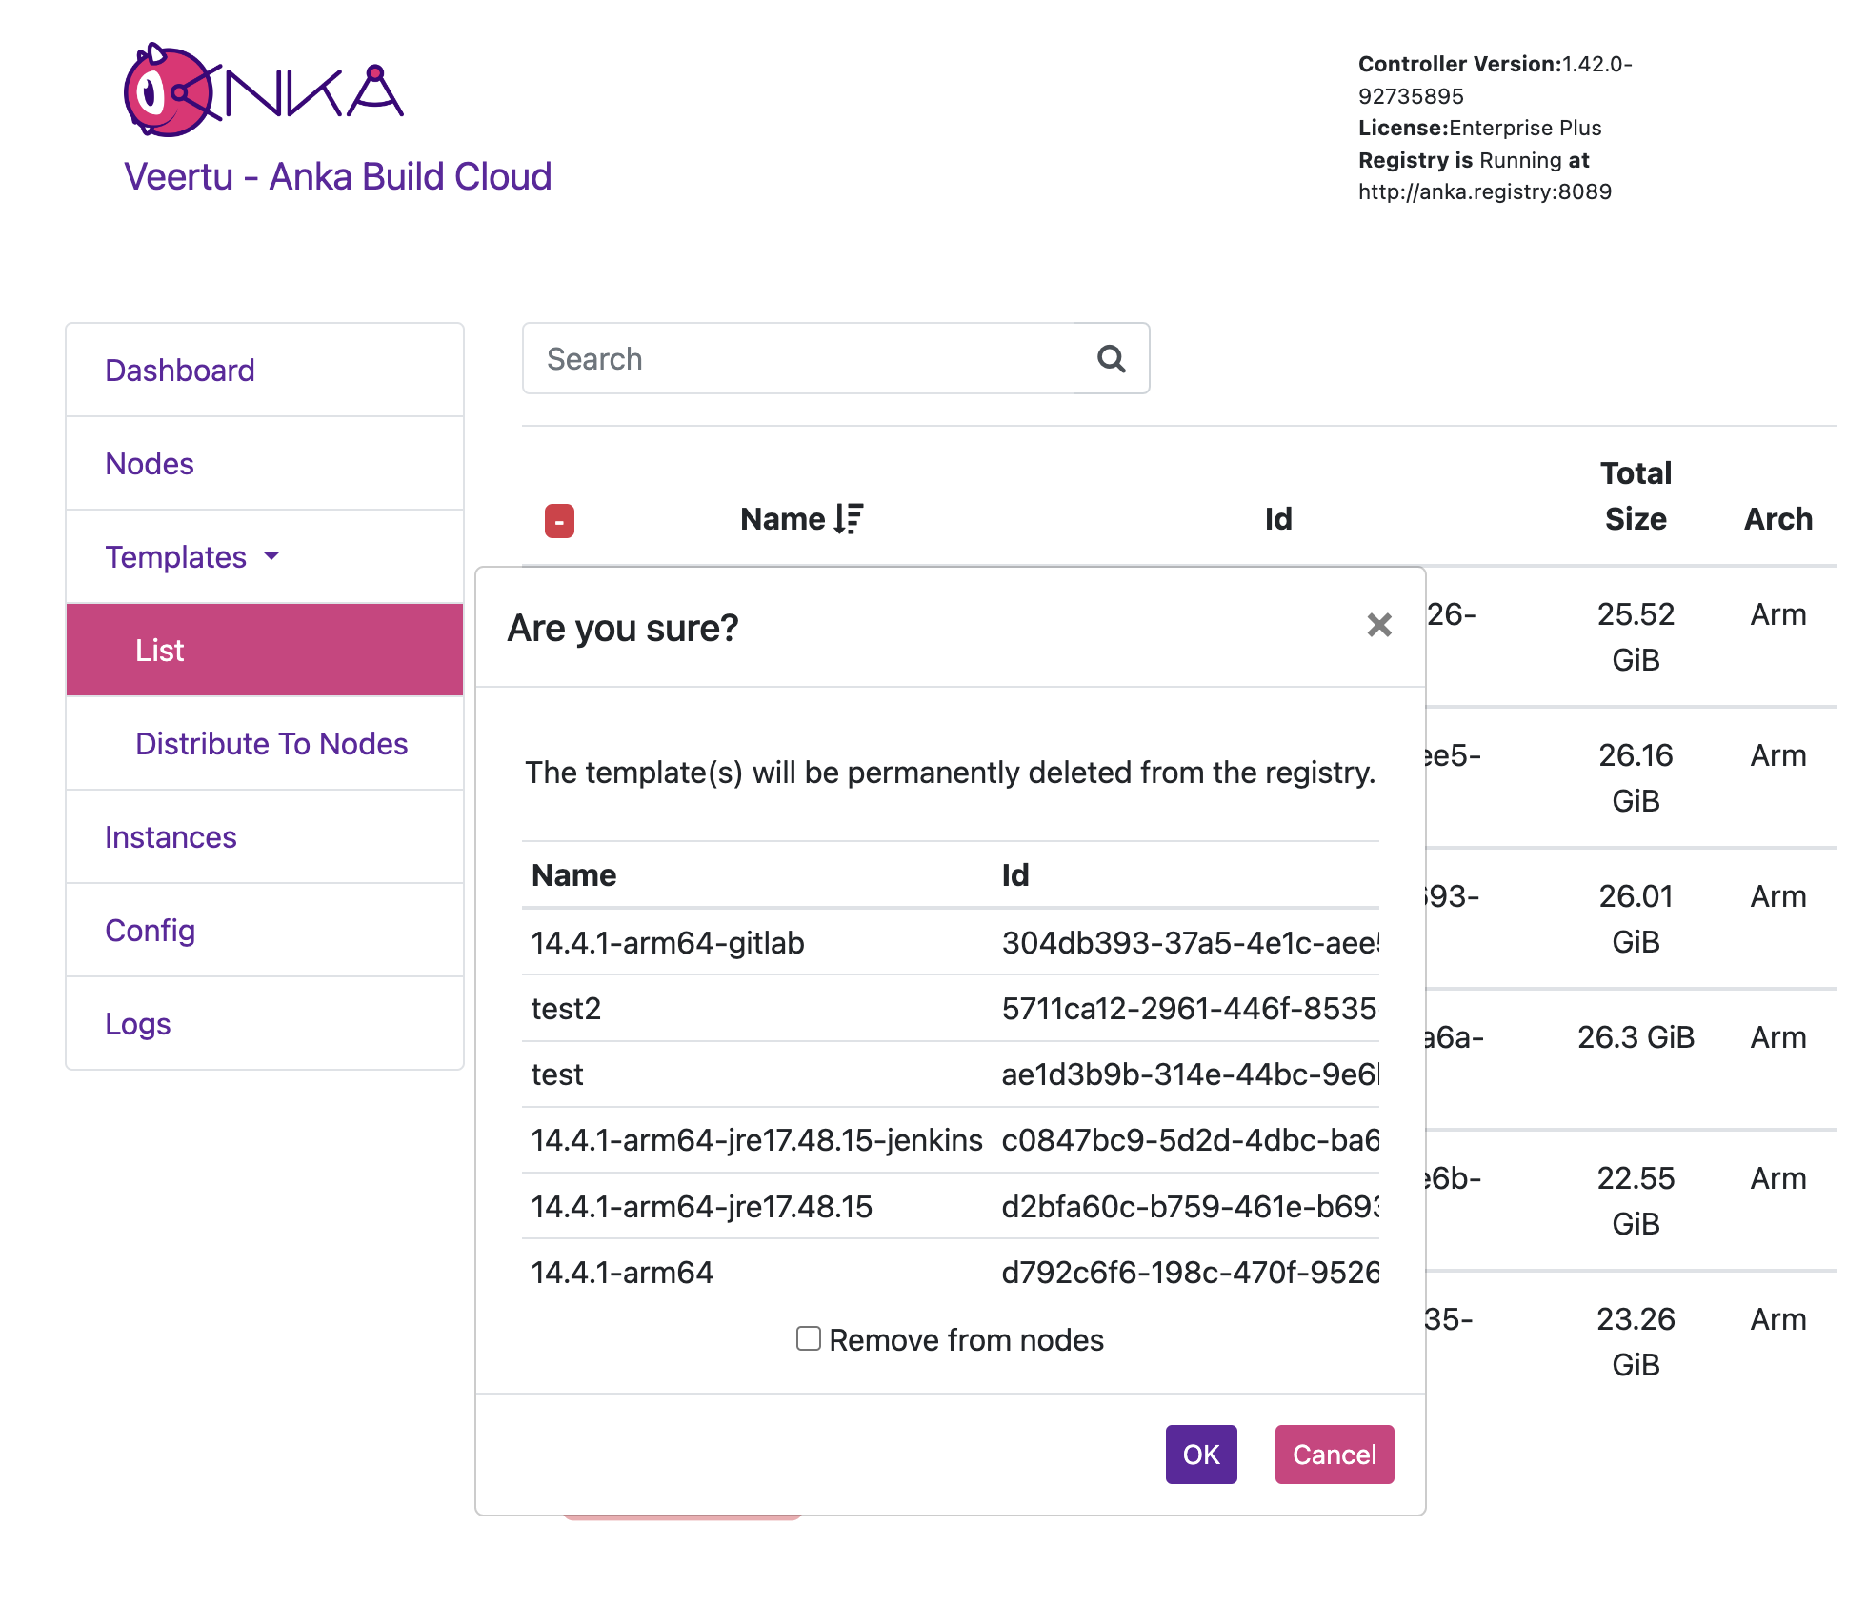The image size is (1867, 1606).
Task: Click the red deselect-all minus box
Action: pos(559,521)
